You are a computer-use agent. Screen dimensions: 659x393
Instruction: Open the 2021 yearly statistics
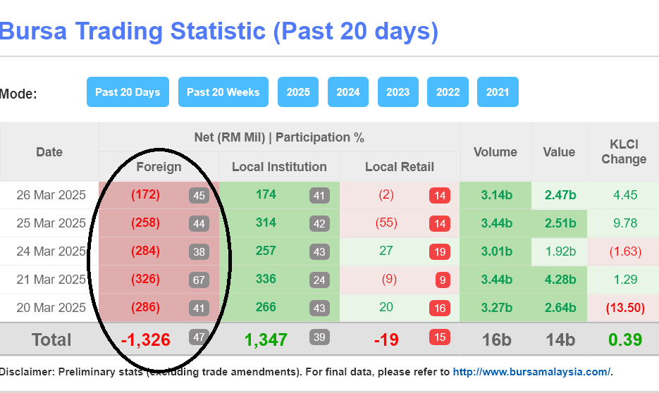(498, 92)
